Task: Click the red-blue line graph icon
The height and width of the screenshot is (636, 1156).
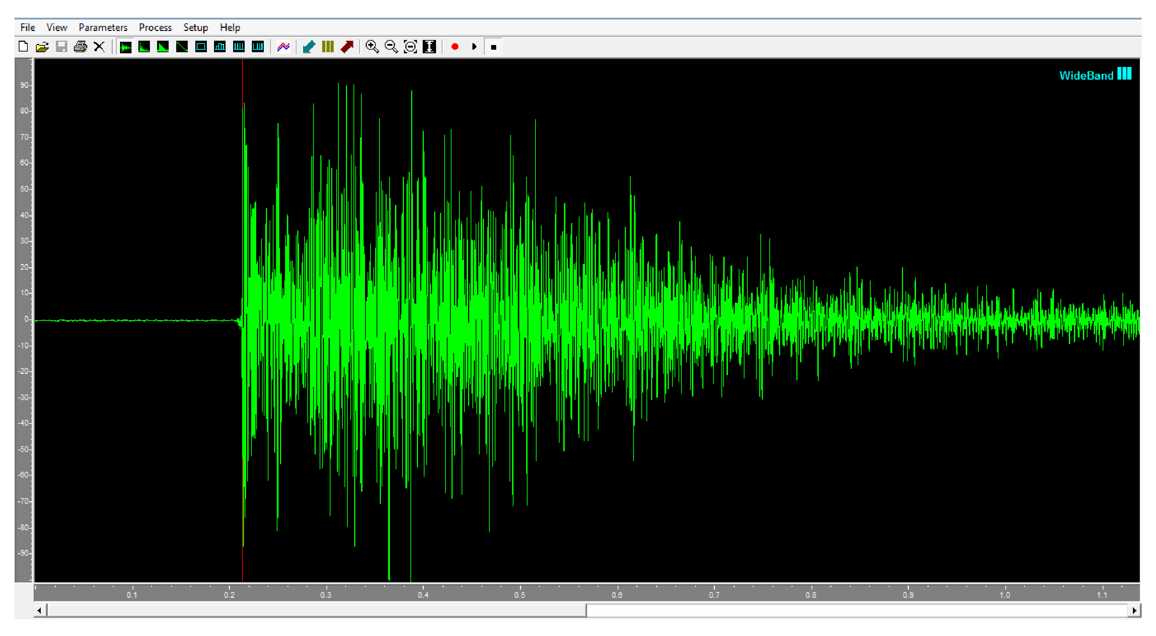Action: pos(283,47)
